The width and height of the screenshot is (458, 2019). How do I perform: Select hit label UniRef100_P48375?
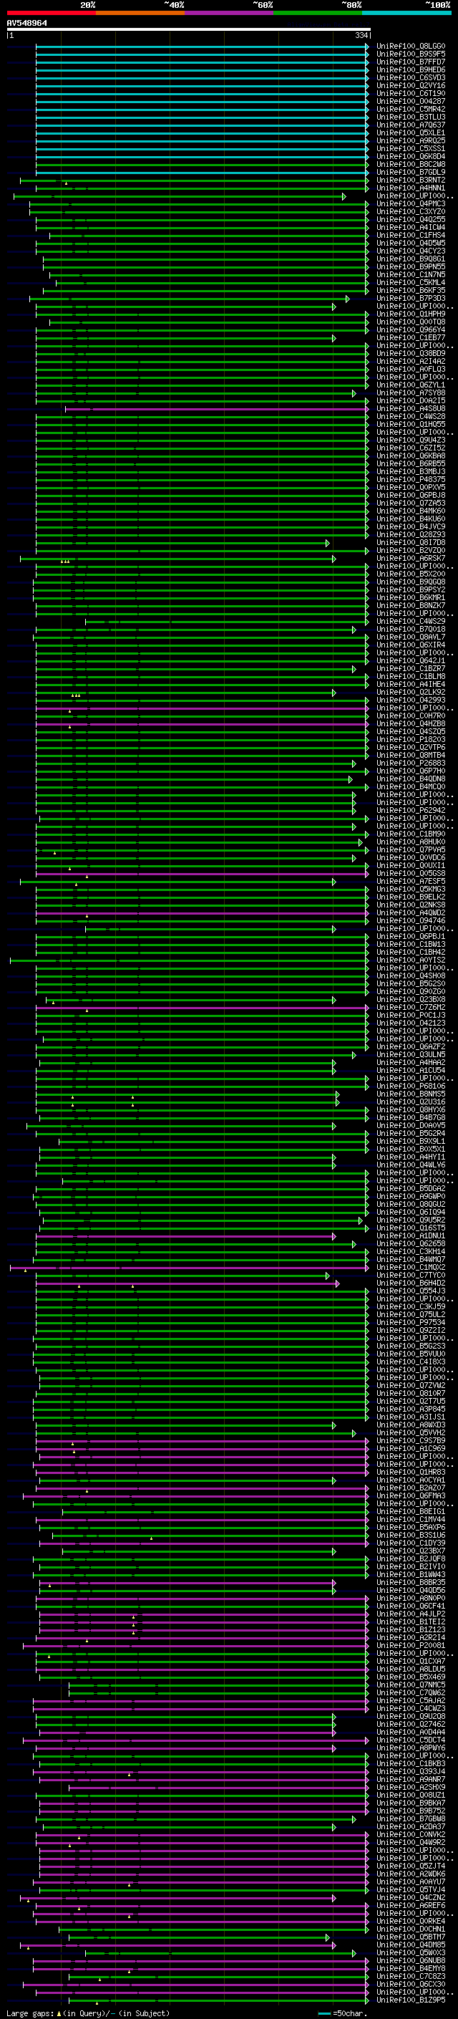(x=411, y=480)
